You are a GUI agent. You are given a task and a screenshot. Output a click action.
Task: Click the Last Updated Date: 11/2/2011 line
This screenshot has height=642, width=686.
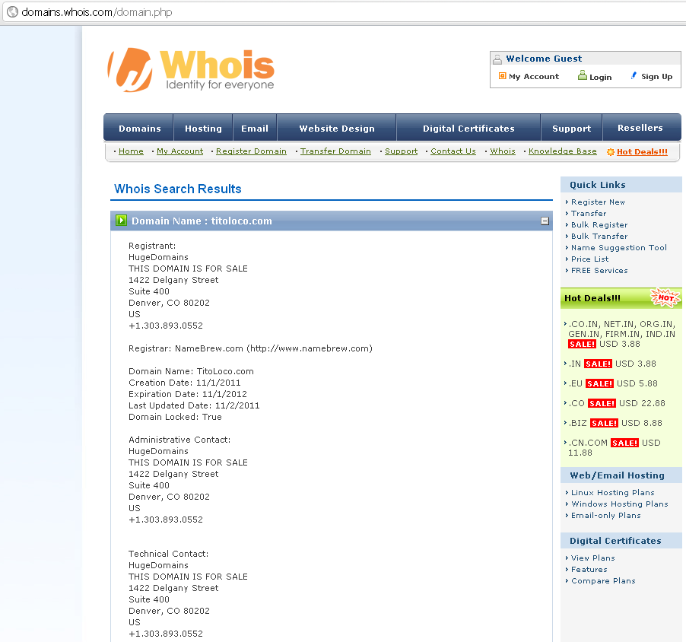[194, 405]
